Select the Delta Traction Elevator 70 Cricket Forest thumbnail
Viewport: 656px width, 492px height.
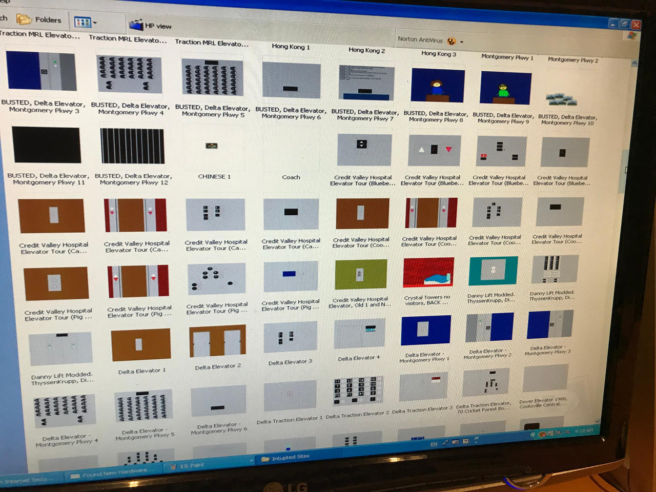486,383
